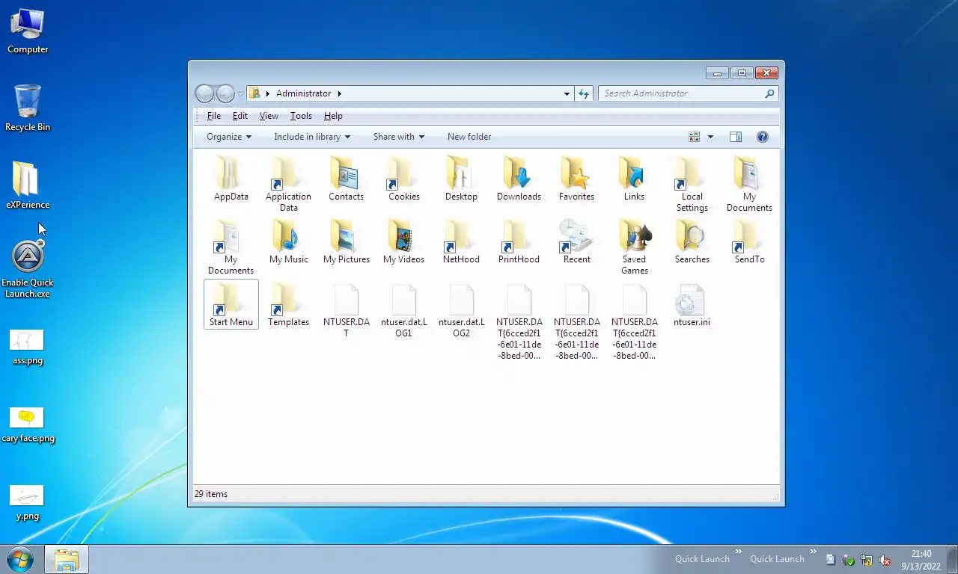Select the Desktop folder in the window
The image size is (958, 574).
(461, 178)
